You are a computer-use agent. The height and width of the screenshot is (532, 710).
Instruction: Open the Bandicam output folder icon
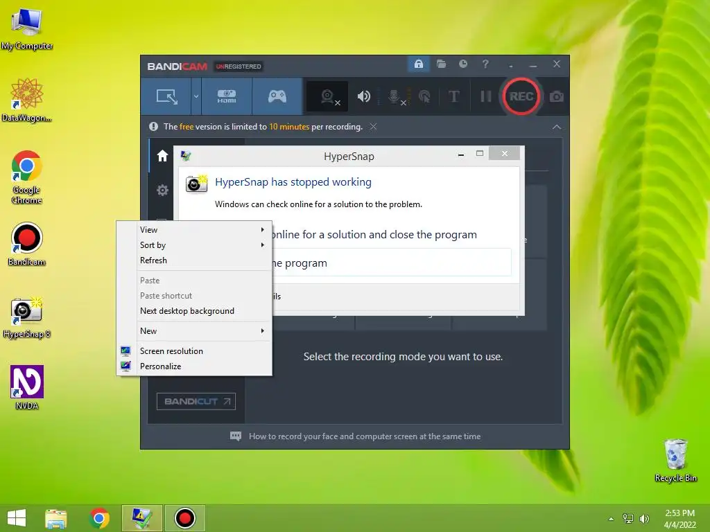tap(441, 64)
